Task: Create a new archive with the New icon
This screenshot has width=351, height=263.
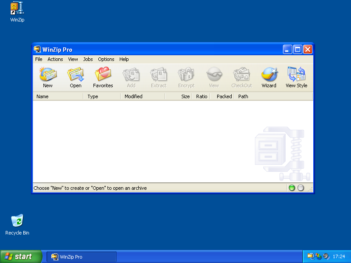Action: (x=48, y=76)
